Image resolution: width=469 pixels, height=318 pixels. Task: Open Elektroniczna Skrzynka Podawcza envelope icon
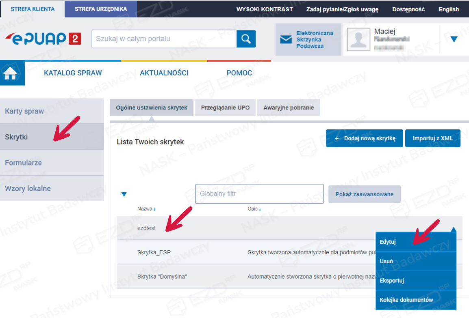286,39
